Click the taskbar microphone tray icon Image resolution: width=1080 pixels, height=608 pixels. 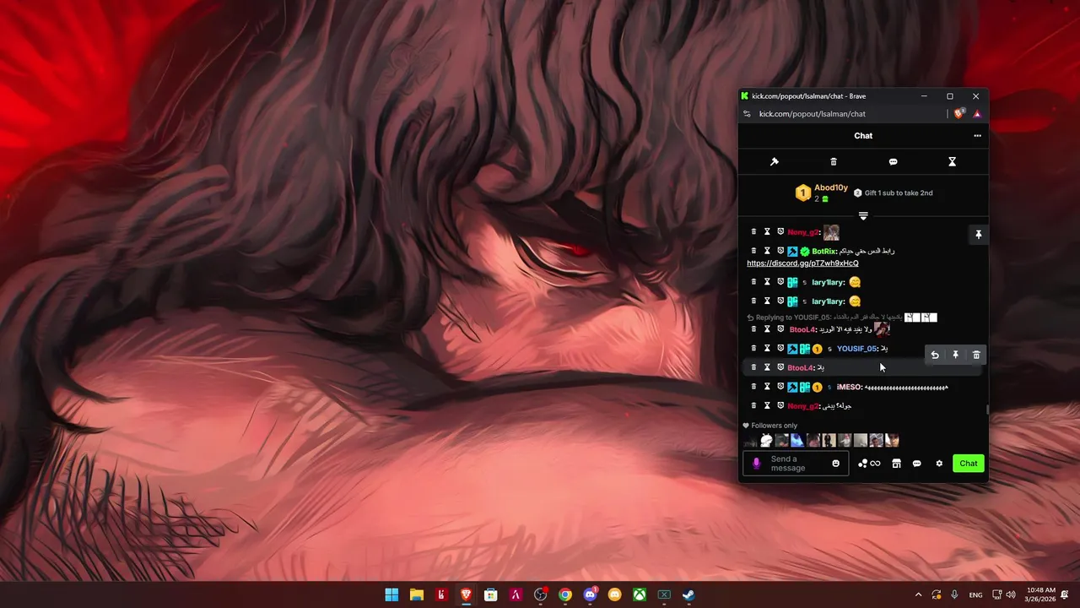click(954, 595)
